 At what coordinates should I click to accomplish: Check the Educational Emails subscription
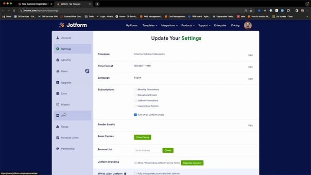(135, 95)
